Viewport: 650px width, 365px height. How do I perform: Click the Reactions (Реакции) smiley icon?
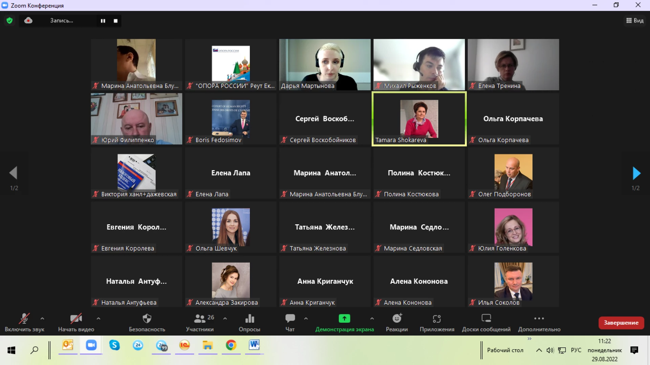tap(397, 319)
